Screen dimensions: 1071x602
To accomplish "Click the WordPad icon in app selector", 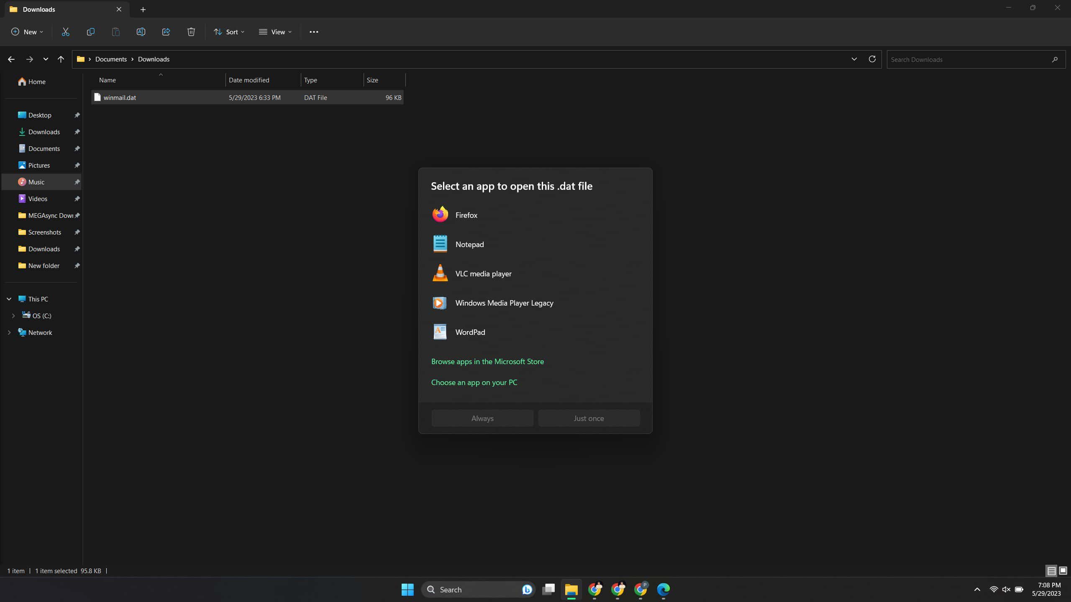I will (x=440, y=332).
